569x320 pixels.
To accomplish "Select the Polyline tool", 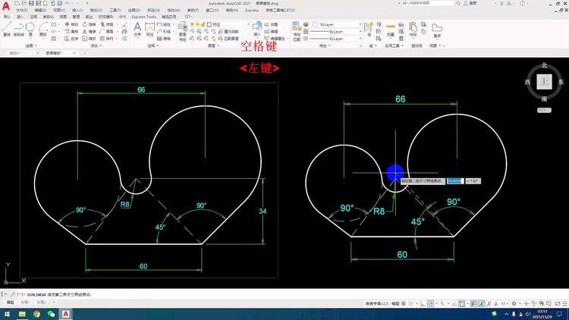I will pos(18,29).
